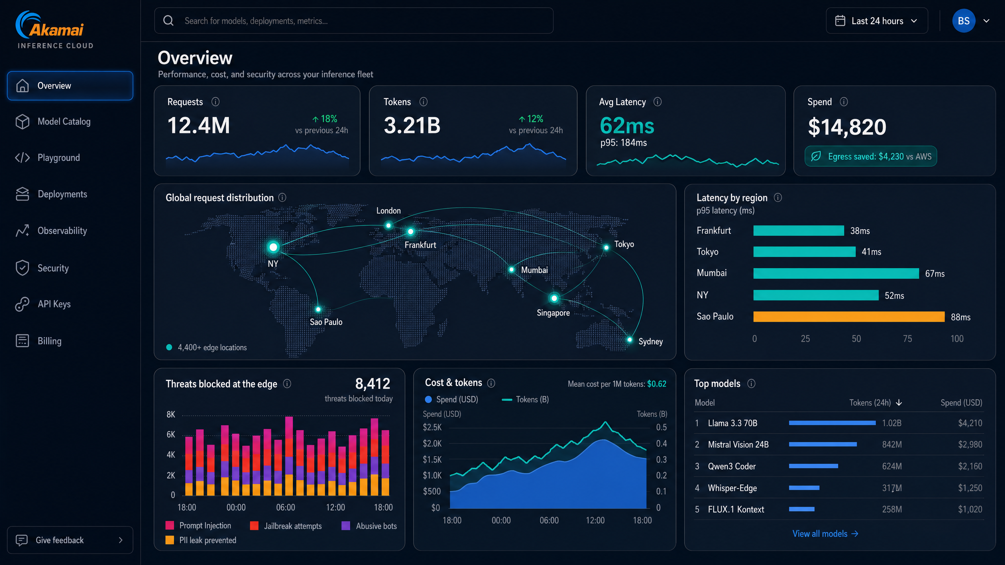Open the Last 24 hours date dropdown
The width and height of the screenshot is (1005, 565).
click(877, 21)
